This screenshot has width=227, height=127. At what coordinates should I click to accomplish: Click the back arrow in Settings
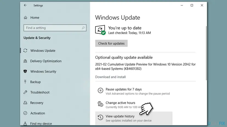coord(25,5)
